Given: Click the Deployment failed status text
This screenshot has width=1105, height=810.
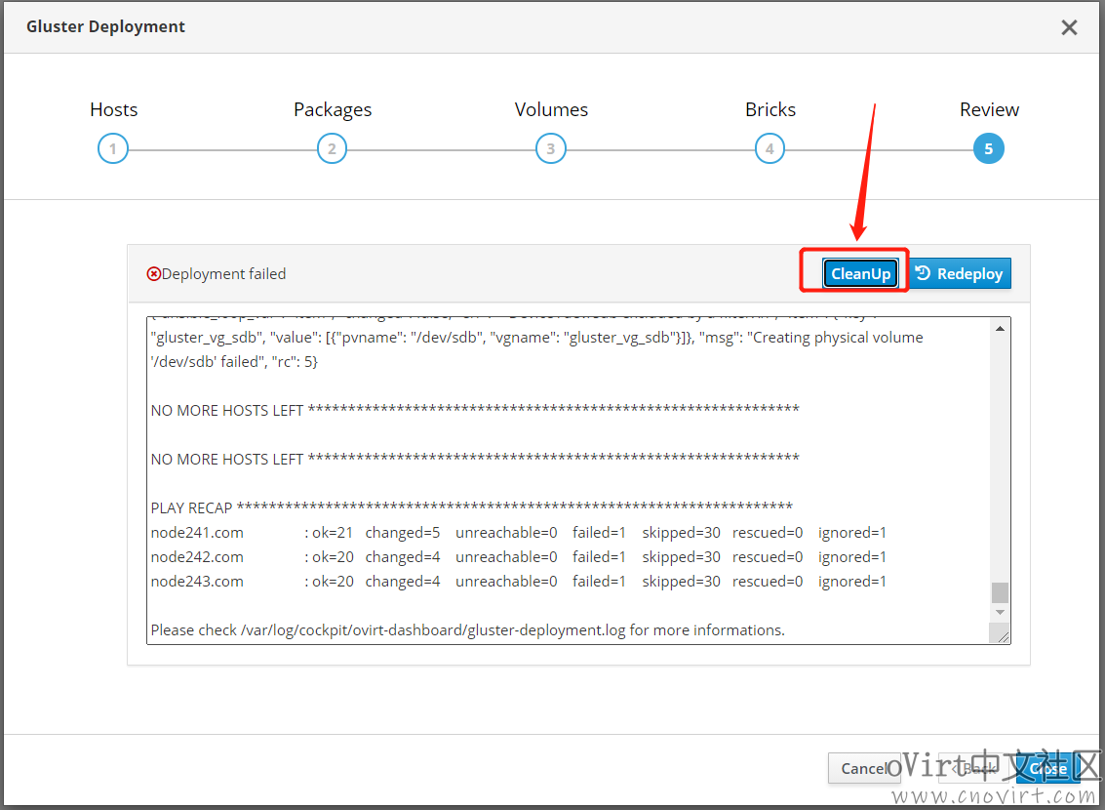Looking at the screenshot, I should pos(223,273).
